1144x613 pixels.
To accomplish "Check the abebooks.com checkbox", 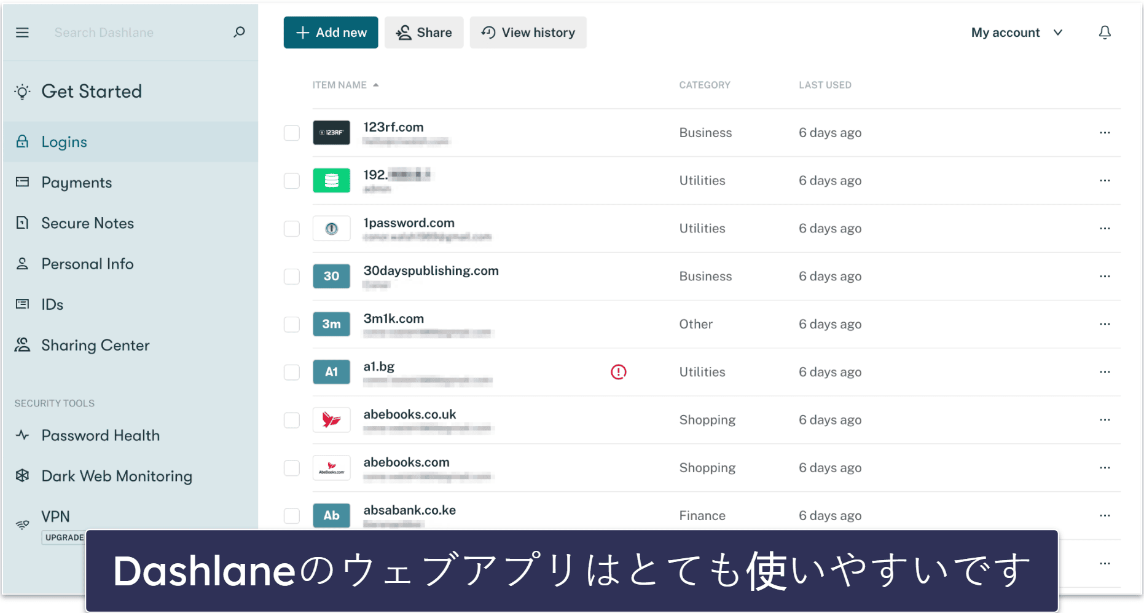I will point(292,469).
